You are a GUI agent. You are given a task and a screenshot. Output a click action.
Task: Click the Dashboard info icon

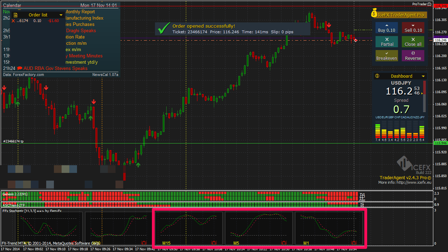click(377, 76)
